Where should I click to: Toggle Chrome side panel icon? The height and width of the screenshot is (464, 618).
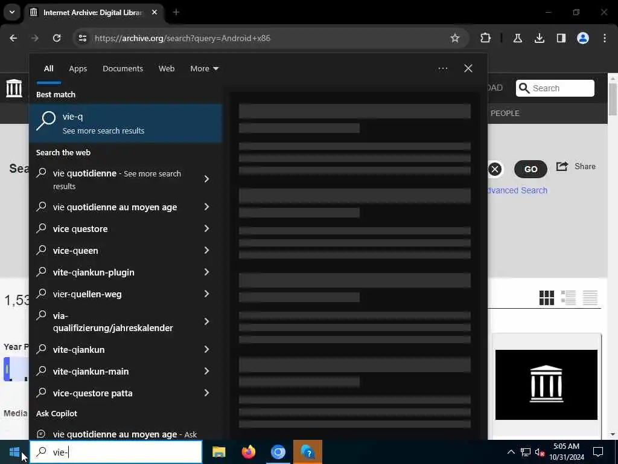pos(561,38)
